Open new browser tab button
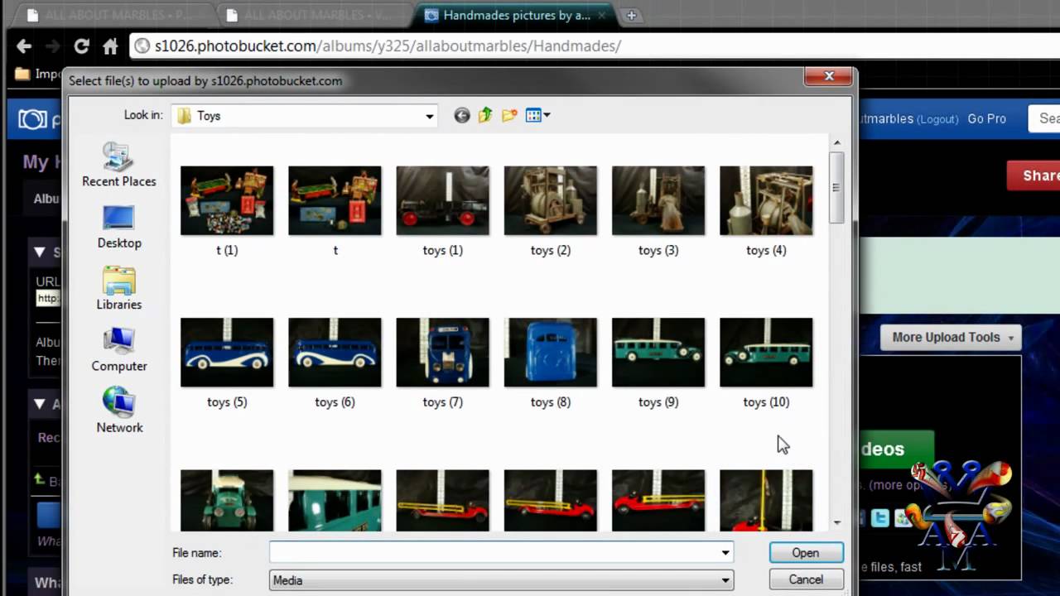This screenshot has height=596, width=1060. [631, 15]
